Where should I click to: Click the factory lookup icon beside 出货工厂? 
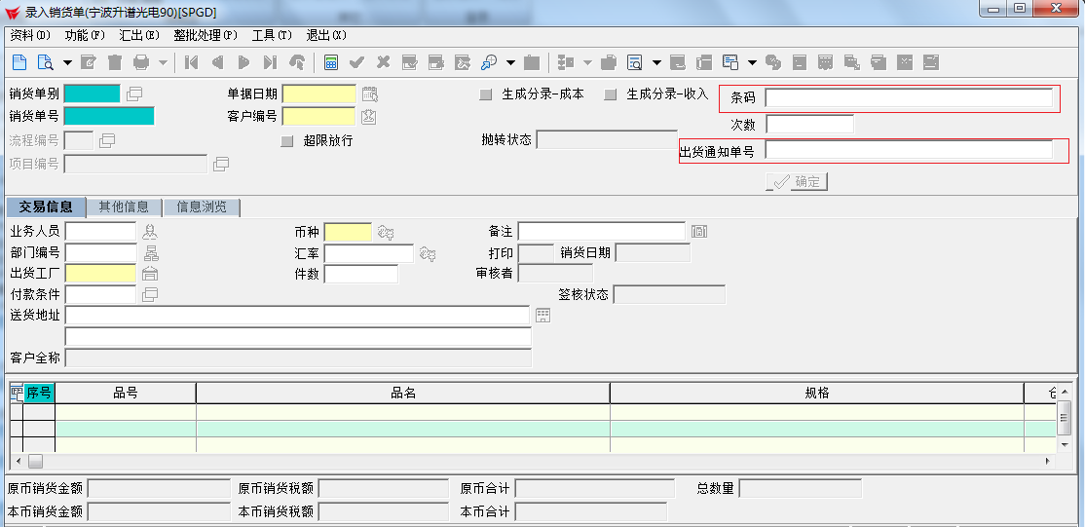150,274
